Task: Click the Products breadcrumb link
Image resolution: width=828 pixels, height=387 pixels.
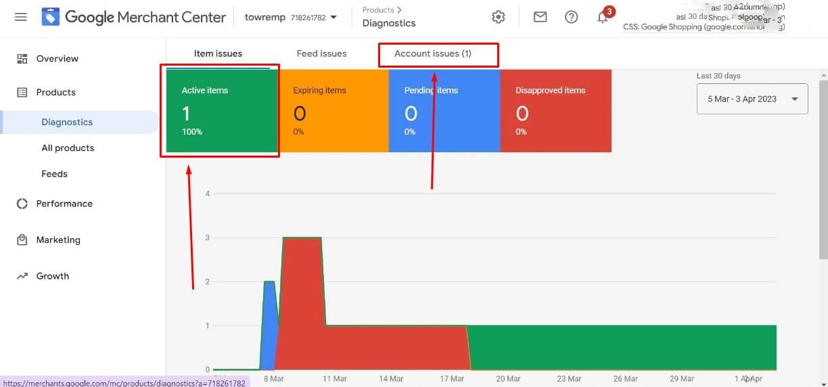Action: [x=378, y=10]
